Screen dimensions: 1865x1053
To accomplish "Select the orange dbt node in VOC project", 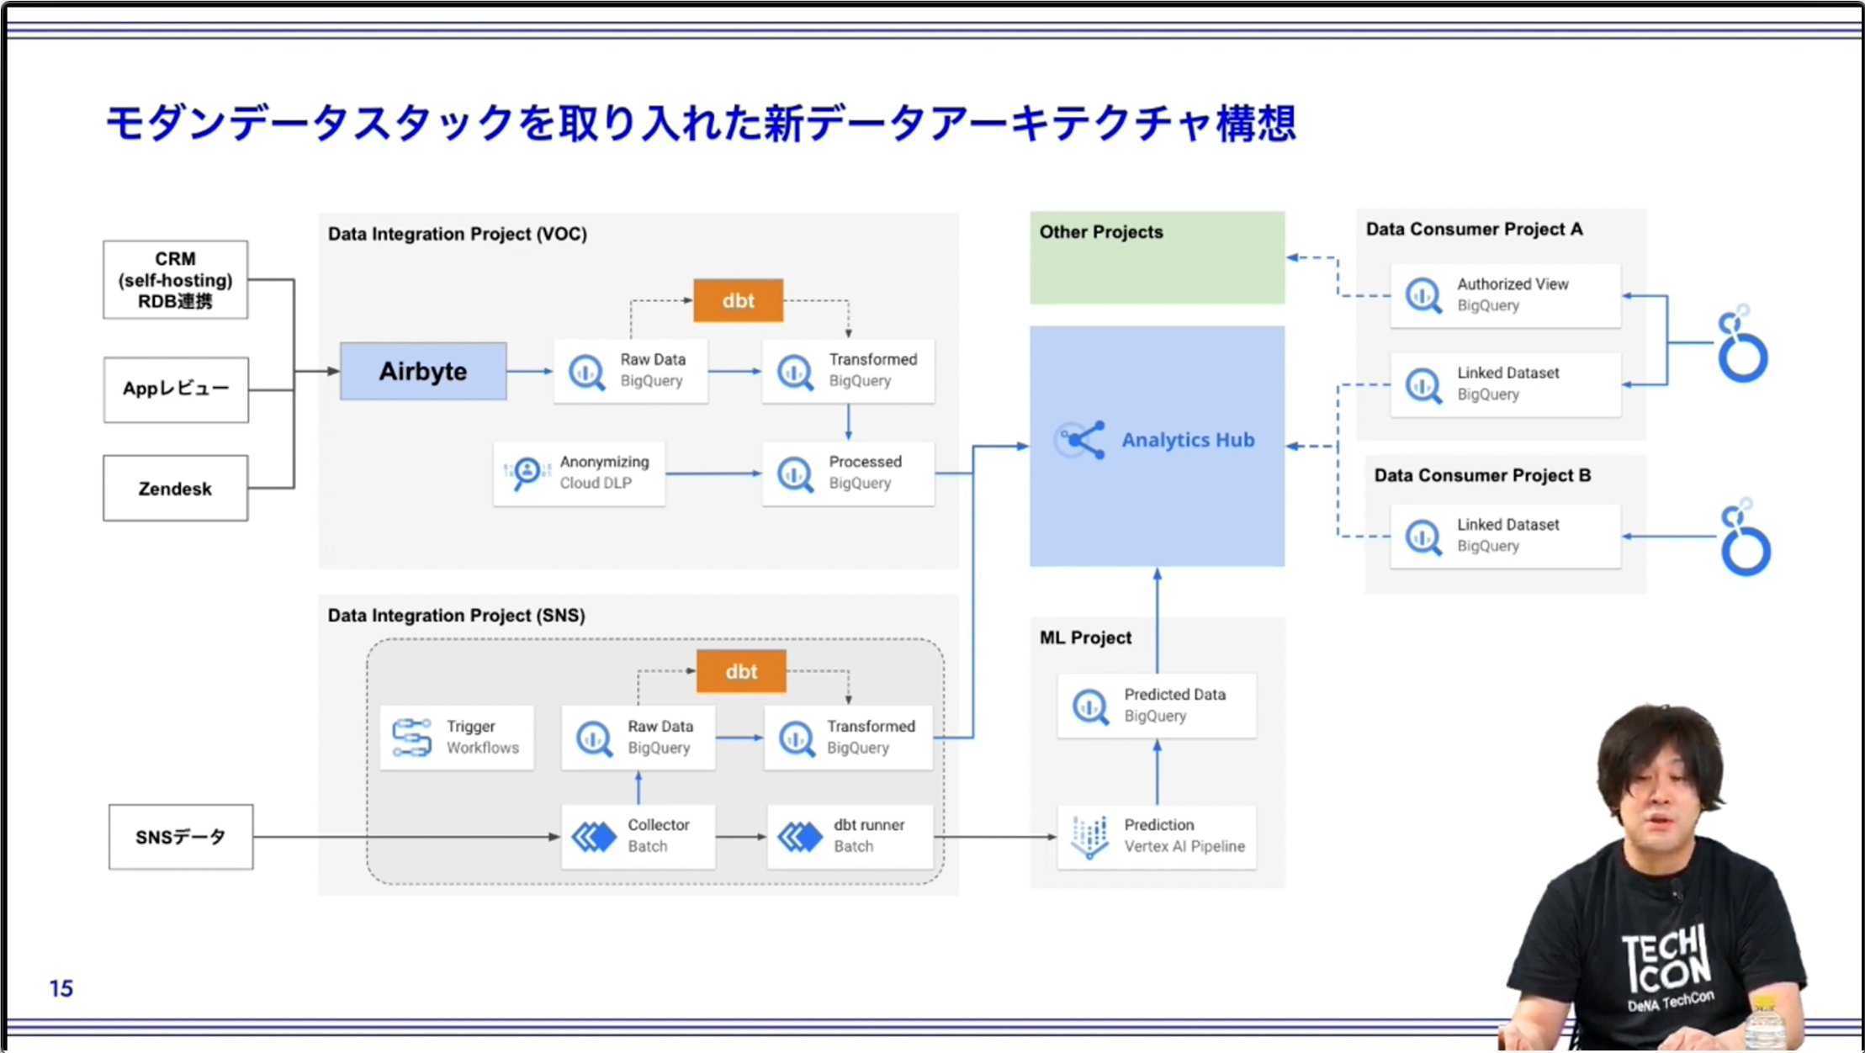I will coord(737,300).
